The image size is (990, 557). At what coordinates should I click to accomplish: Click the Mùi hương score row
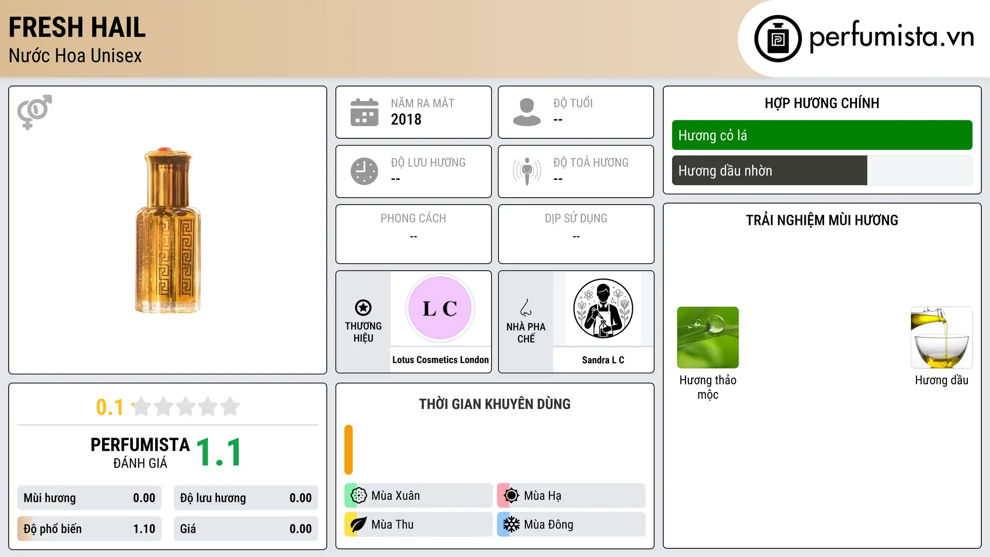[x=89, y=498]
